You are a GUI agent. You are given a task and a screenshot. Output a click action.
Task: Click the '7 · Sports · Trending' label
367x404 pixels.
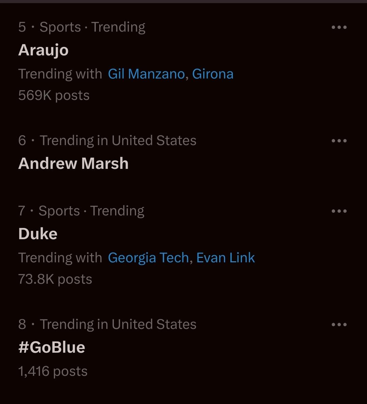(x=81, y=211)
